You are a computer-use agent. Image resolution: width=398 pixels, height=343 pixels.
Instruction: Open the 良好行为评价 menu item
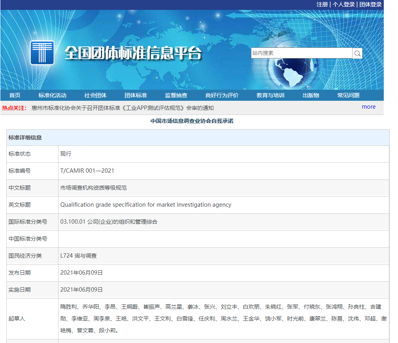[x=222, y=95]
